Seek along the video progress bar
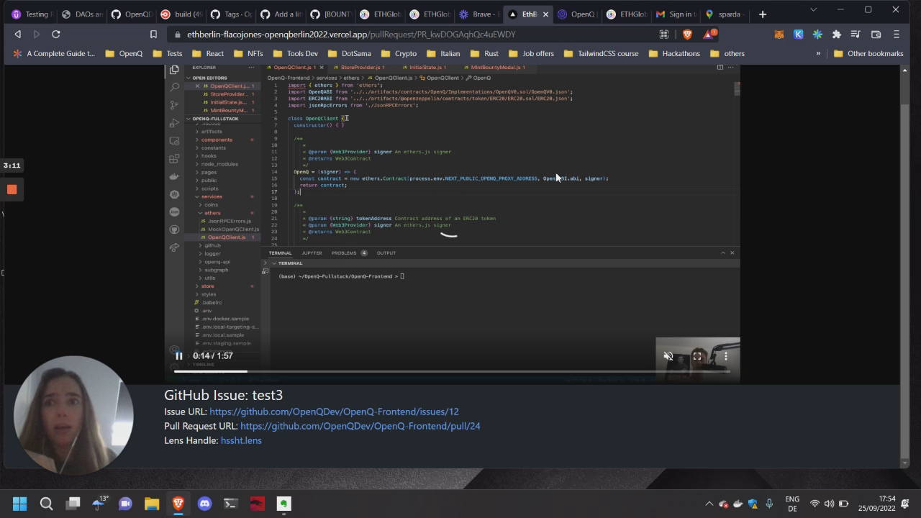 tap(452, 371)
